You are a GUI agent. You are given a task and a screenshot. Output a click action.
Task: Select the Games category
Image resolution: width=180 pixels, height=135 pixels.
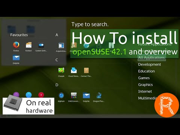[x=144, y=78]
